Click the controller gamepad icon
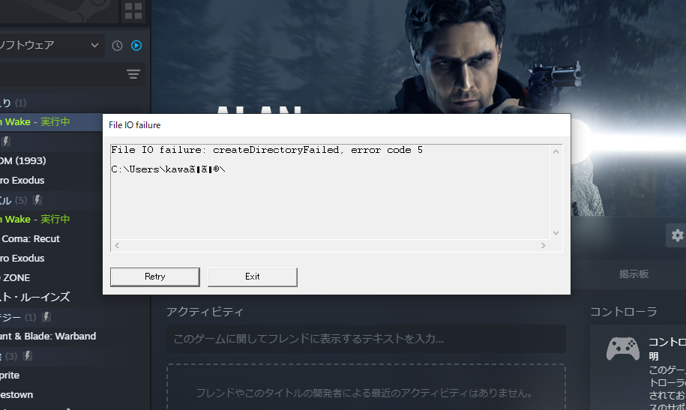Image resolution: width=686 pixels, height=410 pixels. coord(622,349)
